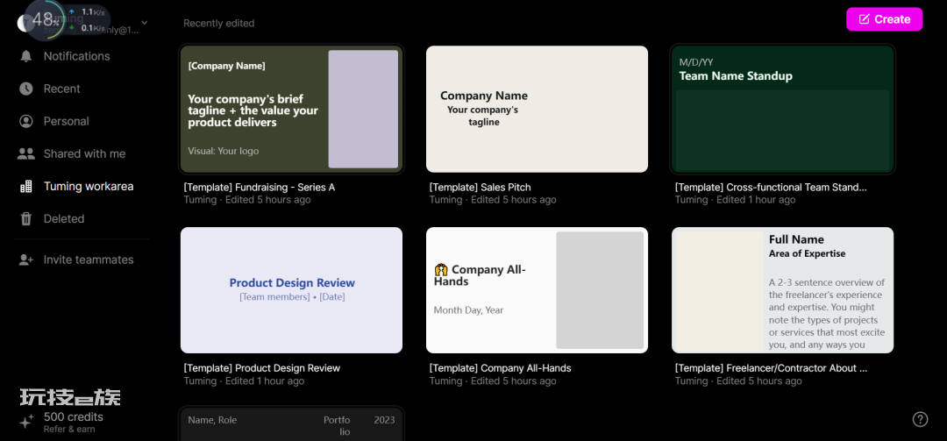
Task: Click the Personal profile icon
Action: pos(26,121)
